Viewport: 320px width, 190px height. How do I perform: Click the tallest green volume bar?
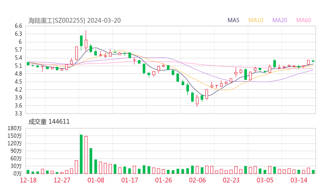pos(81,154)
